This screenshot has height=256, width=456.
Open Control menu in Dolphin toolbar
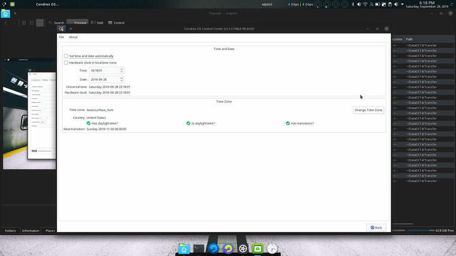coord(117,23)
